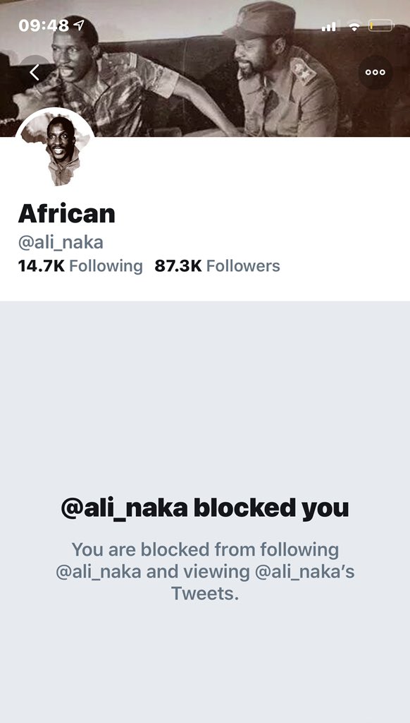Image resolution: width=410 pixels, height=723 pixels.
Task: Open the 87.3K Followers list
Action: [217, 266]
